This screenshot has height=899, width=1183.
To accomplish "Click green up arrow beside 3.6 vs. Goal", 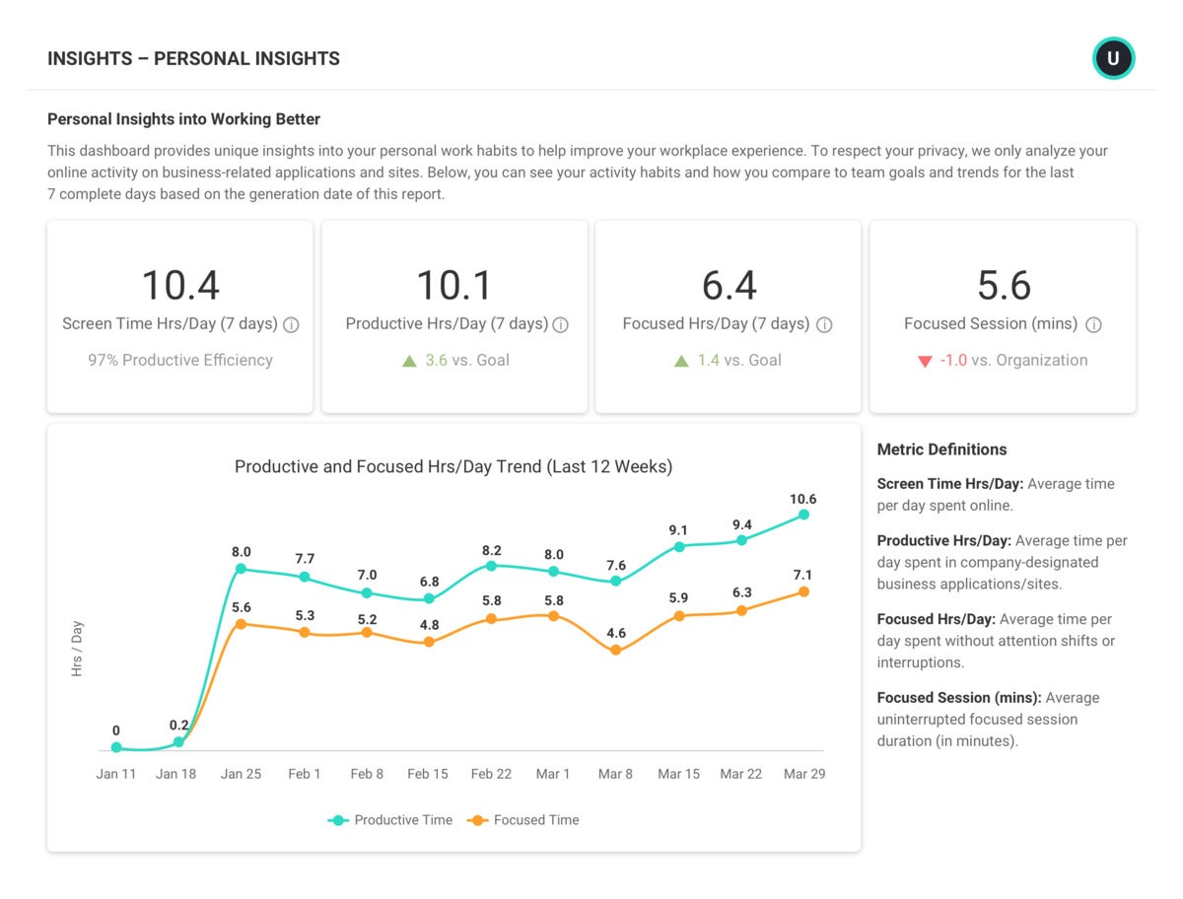I will [x=409, y=361].
